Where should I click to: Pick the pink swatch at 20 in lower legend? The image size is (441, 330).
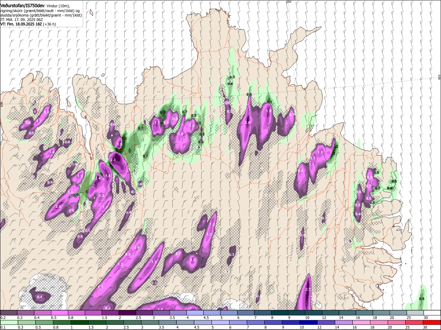point(397,322)
